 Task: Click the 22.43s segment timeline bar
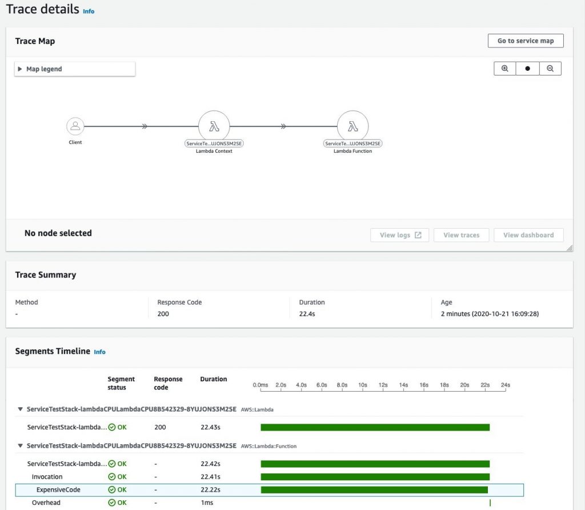[x=375, y=427]
